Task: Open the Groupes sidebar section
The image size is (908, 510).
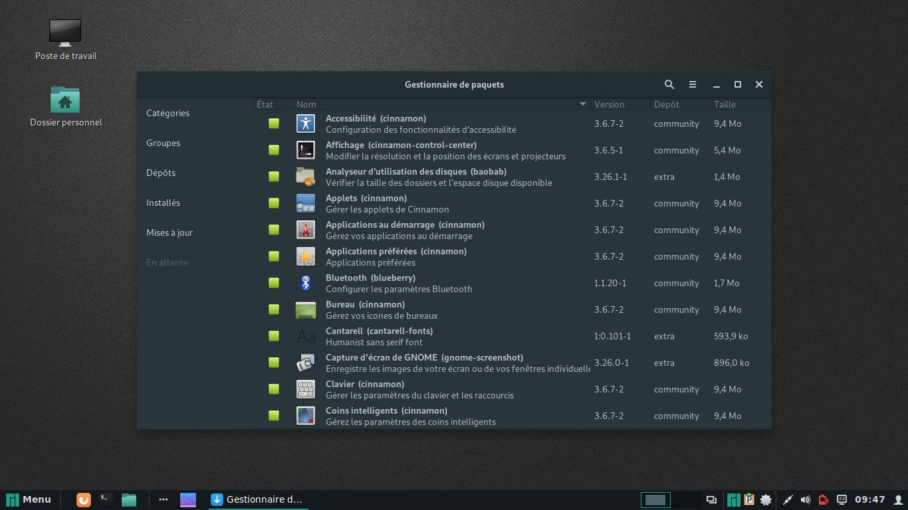Action: point(163,143)
